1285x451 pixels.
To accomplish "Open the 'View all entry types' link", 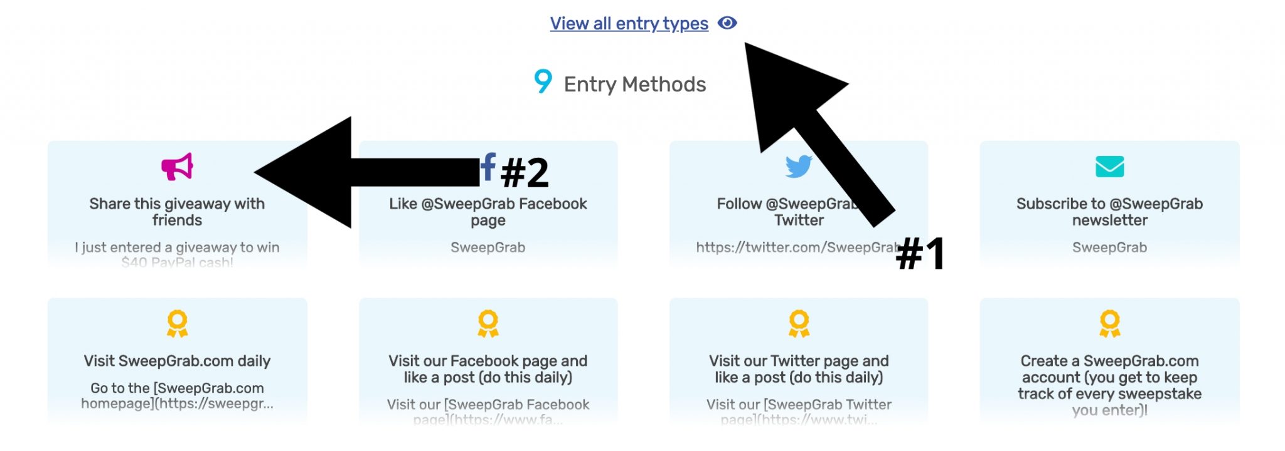I will click(x=629, y=23).
